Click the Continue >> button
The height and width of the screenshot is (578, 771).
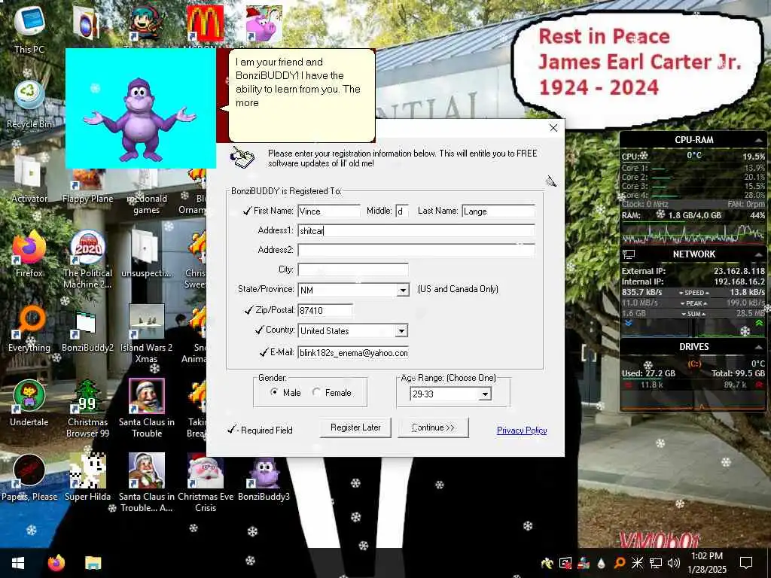tap(433, 427)
